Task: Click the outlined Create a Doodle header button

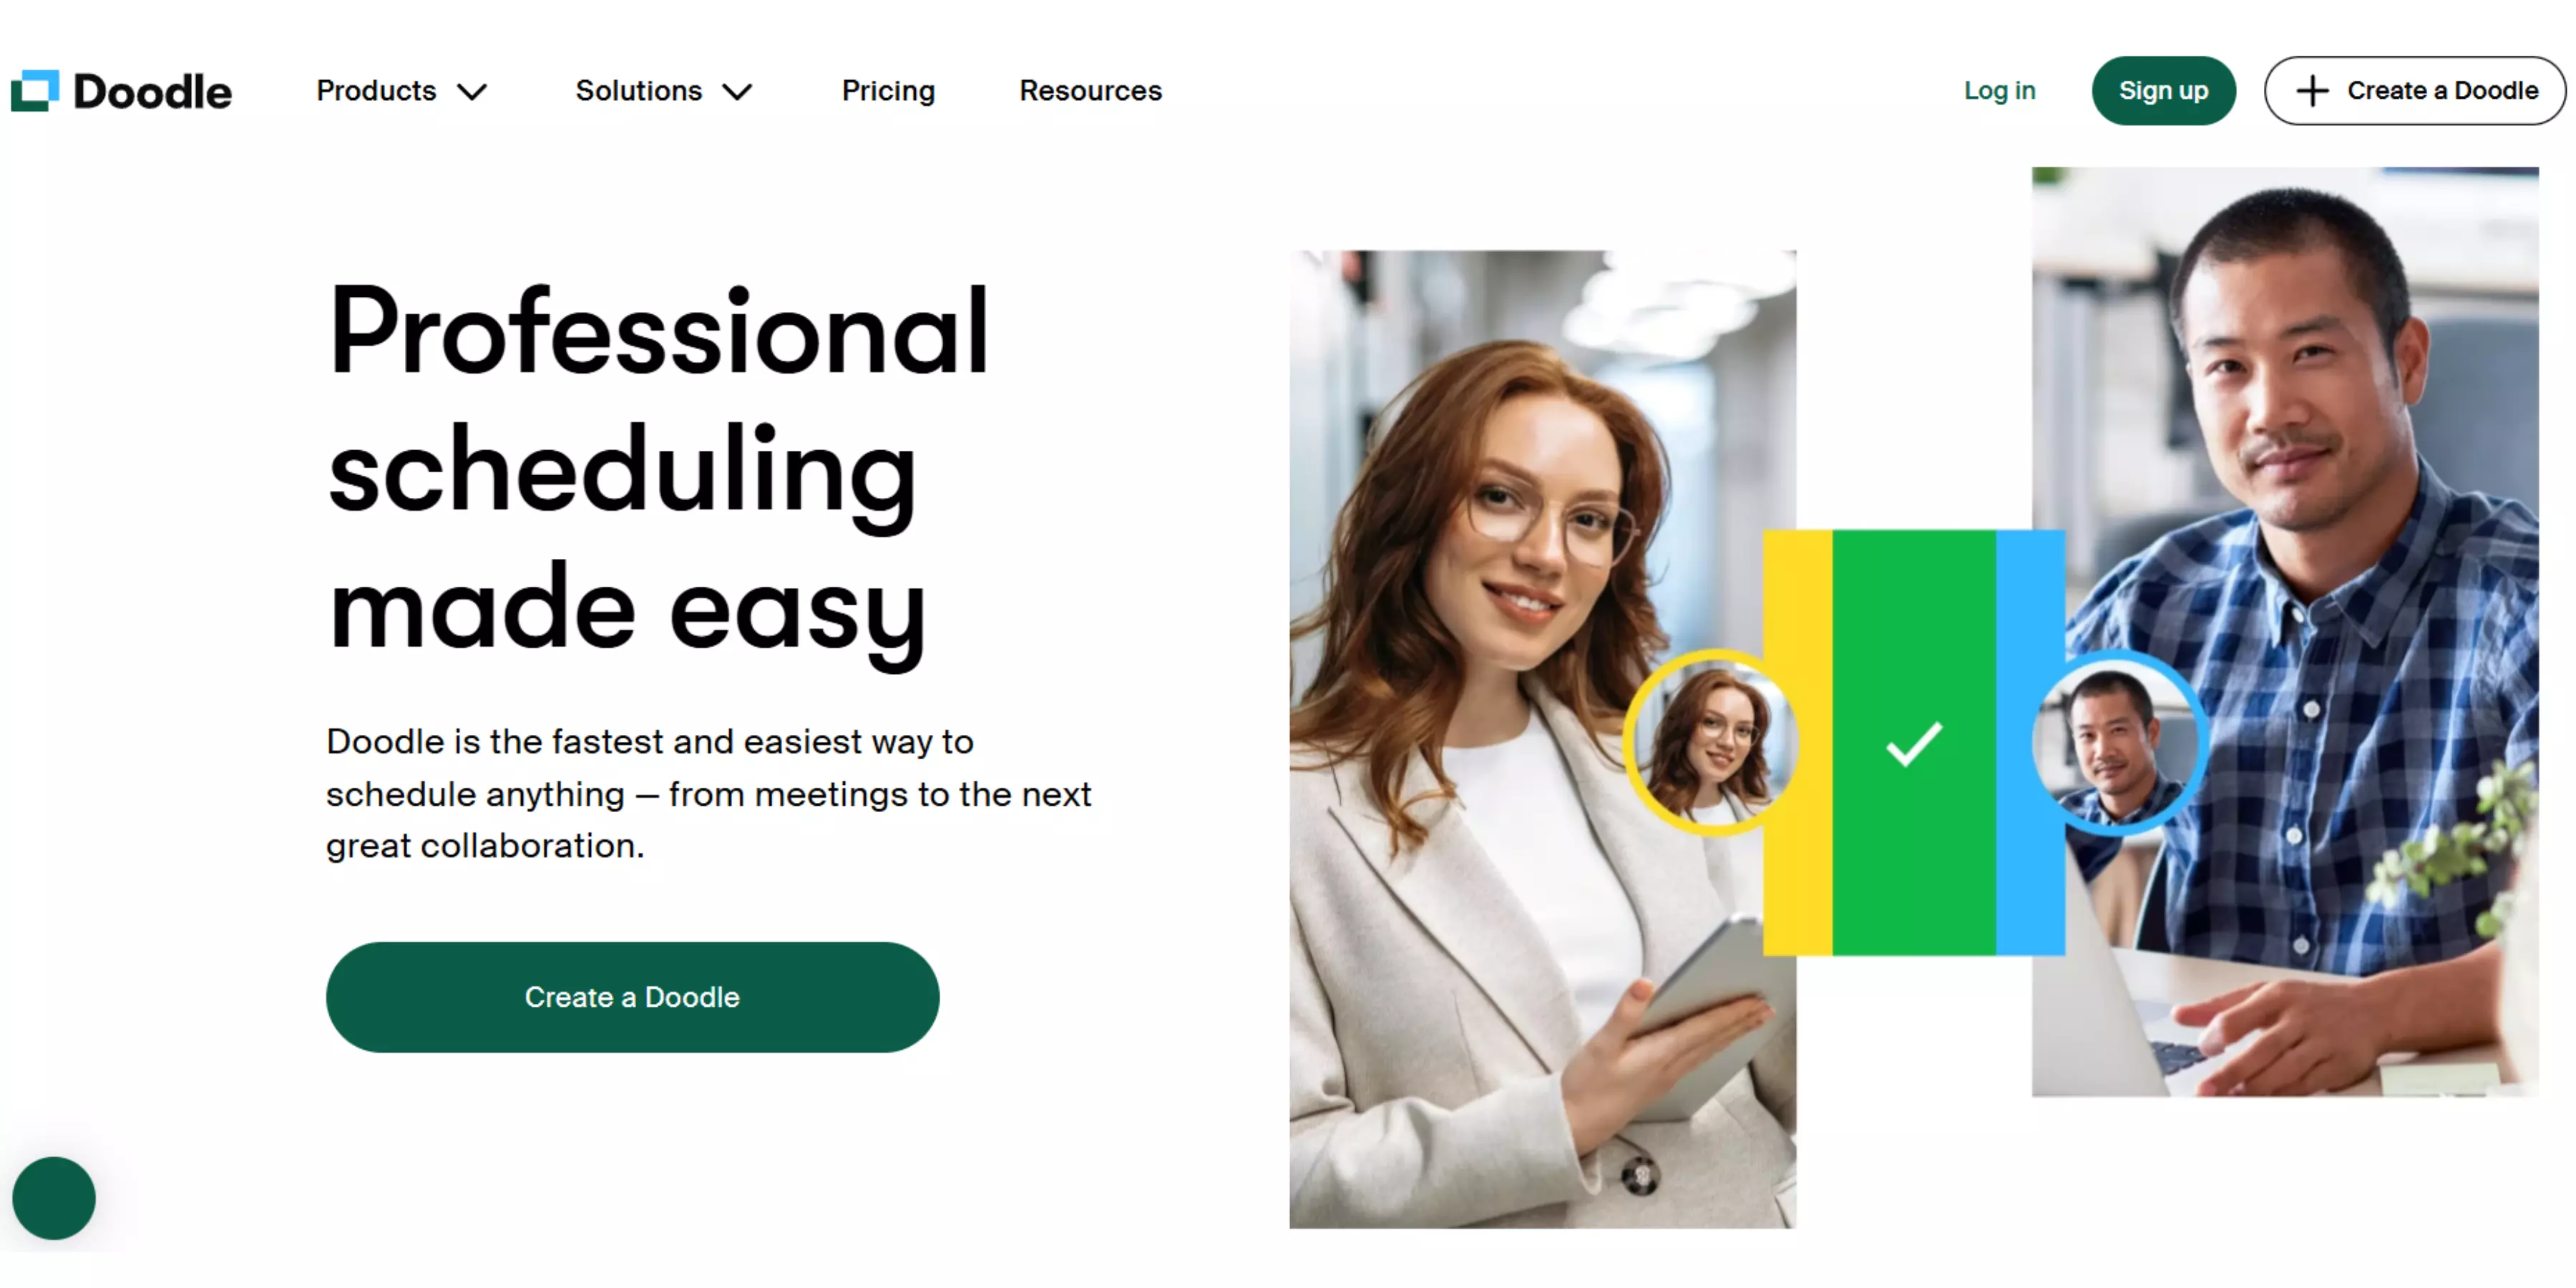Action: click(2414, 91)
